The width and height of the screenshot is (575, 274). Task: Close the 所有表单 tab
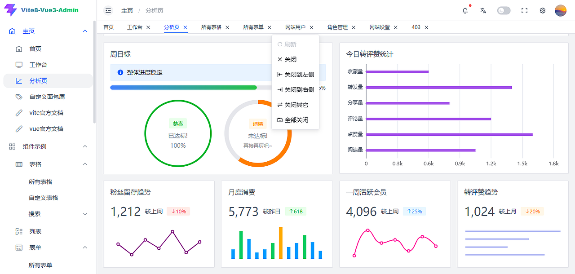[270, 27]
